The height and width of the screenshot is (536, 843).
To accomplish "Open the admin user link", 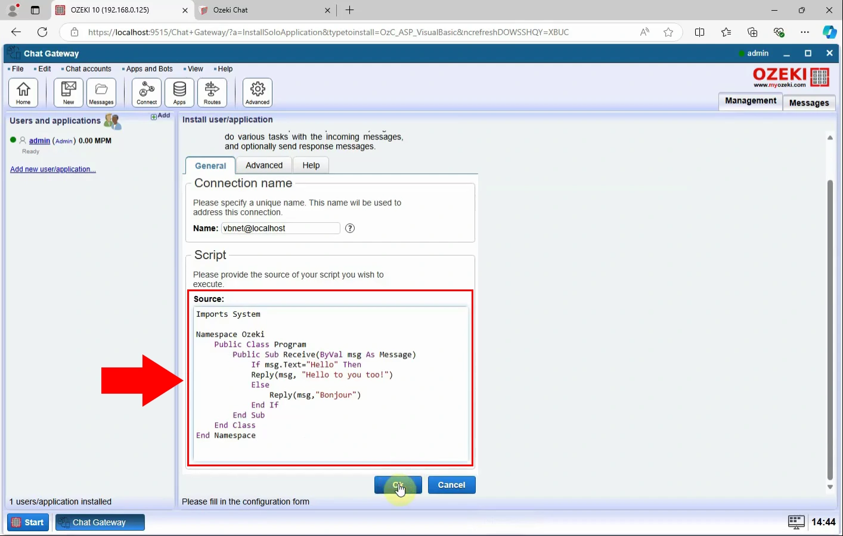I will click(39, 141).
